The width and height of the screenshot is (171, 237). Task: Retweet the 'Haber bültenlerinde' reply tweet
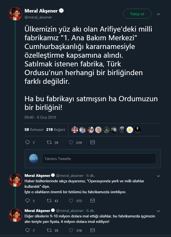pos(49,201)
